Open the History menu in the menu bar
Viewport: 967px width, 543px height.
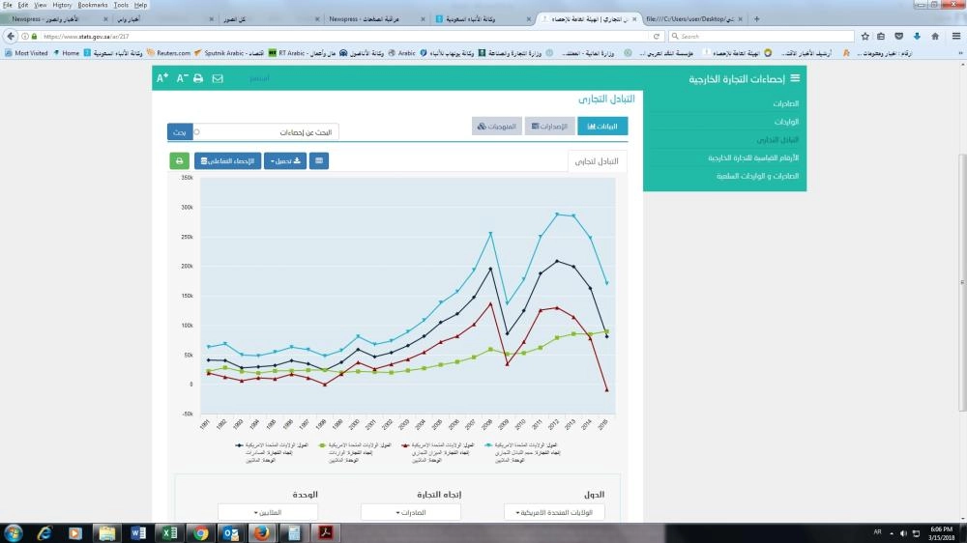[62, 5]
